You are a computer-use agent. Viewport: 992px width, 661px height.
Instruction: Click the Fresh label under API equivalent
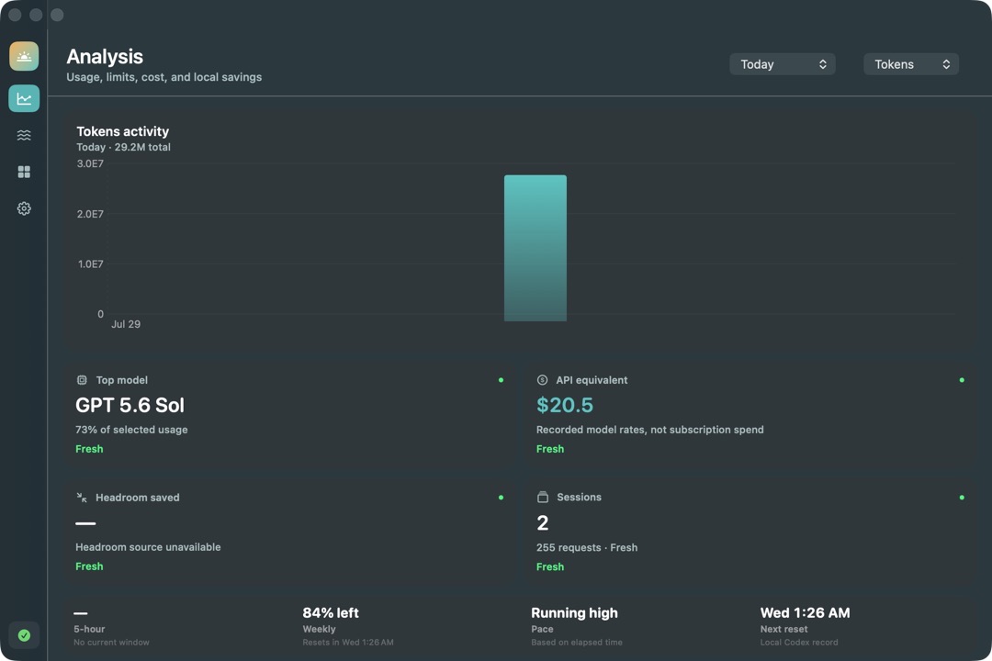(x=550, y=449)
